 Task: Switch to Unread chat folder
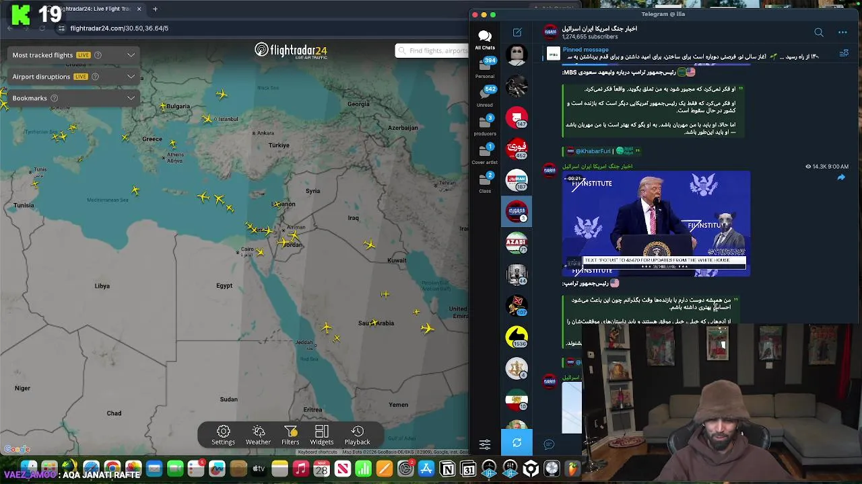(485, 97)
